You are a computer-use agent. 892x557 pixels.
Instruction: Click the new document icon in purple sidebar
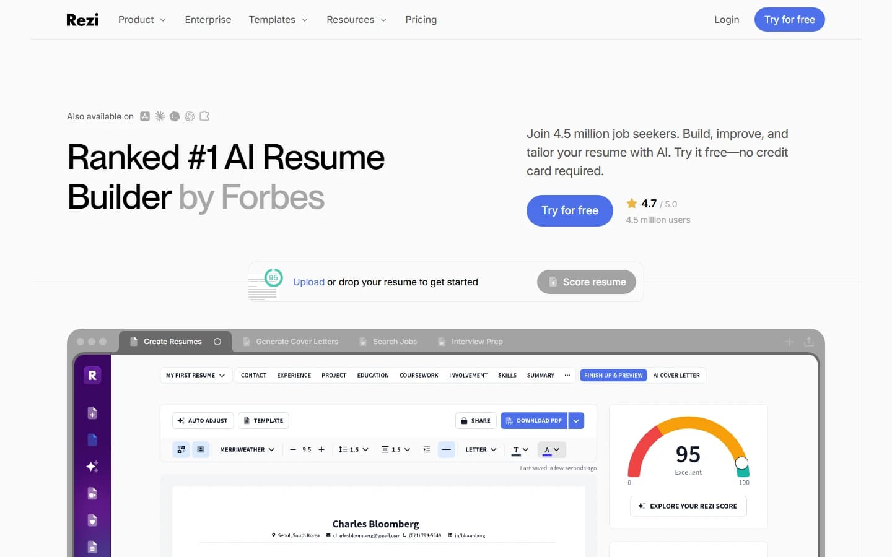coord(92,413)
